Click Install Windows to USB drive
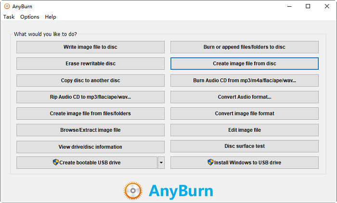This screenshot has width=337, height=203. coord(245,163)
